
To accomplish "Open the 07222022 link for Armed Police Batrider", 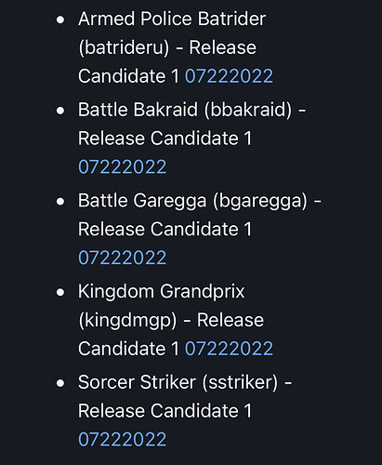I will click(x=229, y=76).
